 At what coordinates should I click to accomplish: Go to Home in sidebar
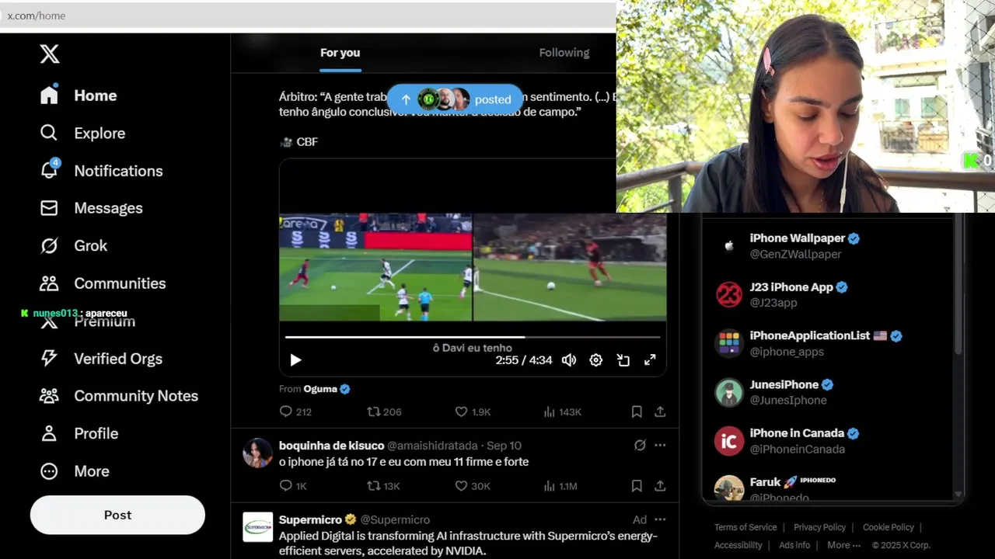pyautogui.click(x=79, y=95)
